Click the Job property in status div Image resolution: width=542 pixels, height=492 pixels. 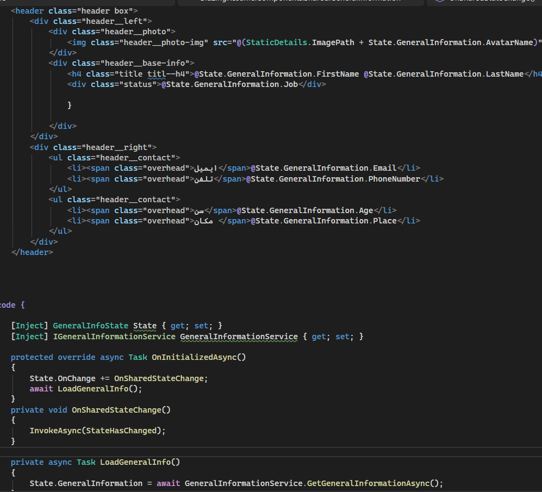pyautogui.click(x=290, y=84)
